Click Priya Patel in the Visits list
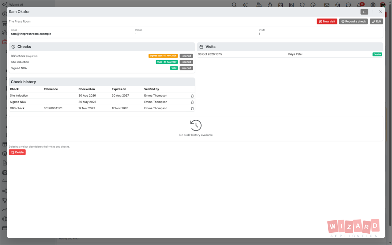The image size is (392, 245). [x=295, y=54]
